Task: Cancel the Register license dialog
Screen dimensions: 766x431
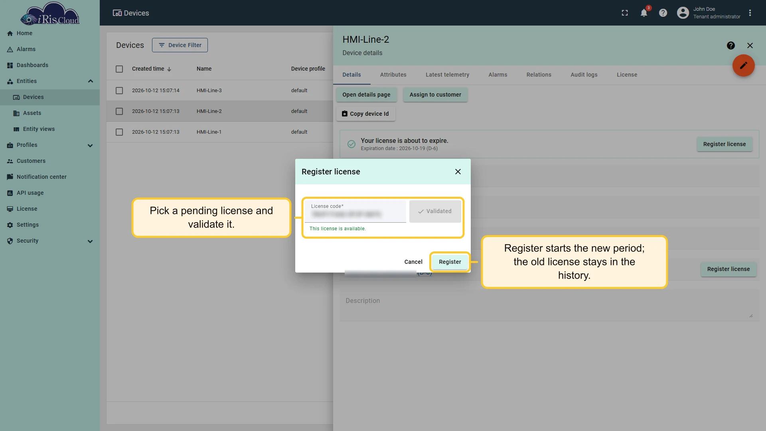Action: [413, 262]
